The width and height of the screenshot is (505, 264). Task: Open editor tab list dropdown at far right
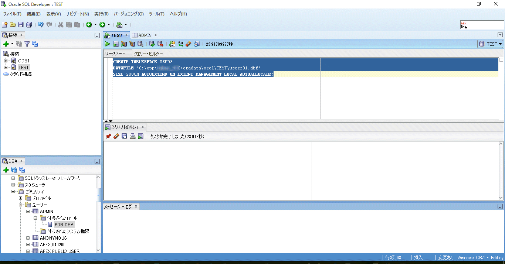[500, 35]
